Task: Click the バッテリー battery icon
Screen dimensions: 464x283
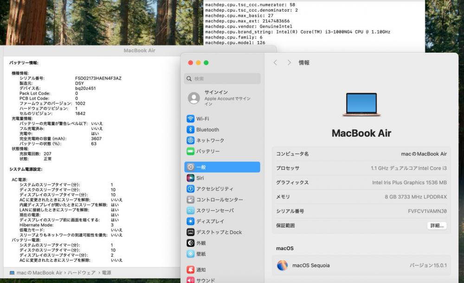Action: point(191,151)
